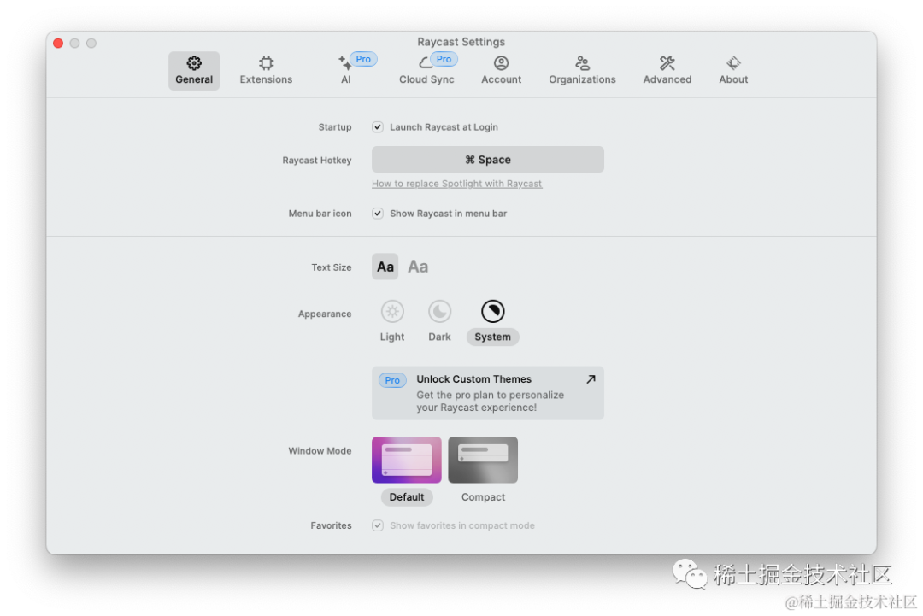
Task: Open the Extensions settings tab
Action: 266,70
